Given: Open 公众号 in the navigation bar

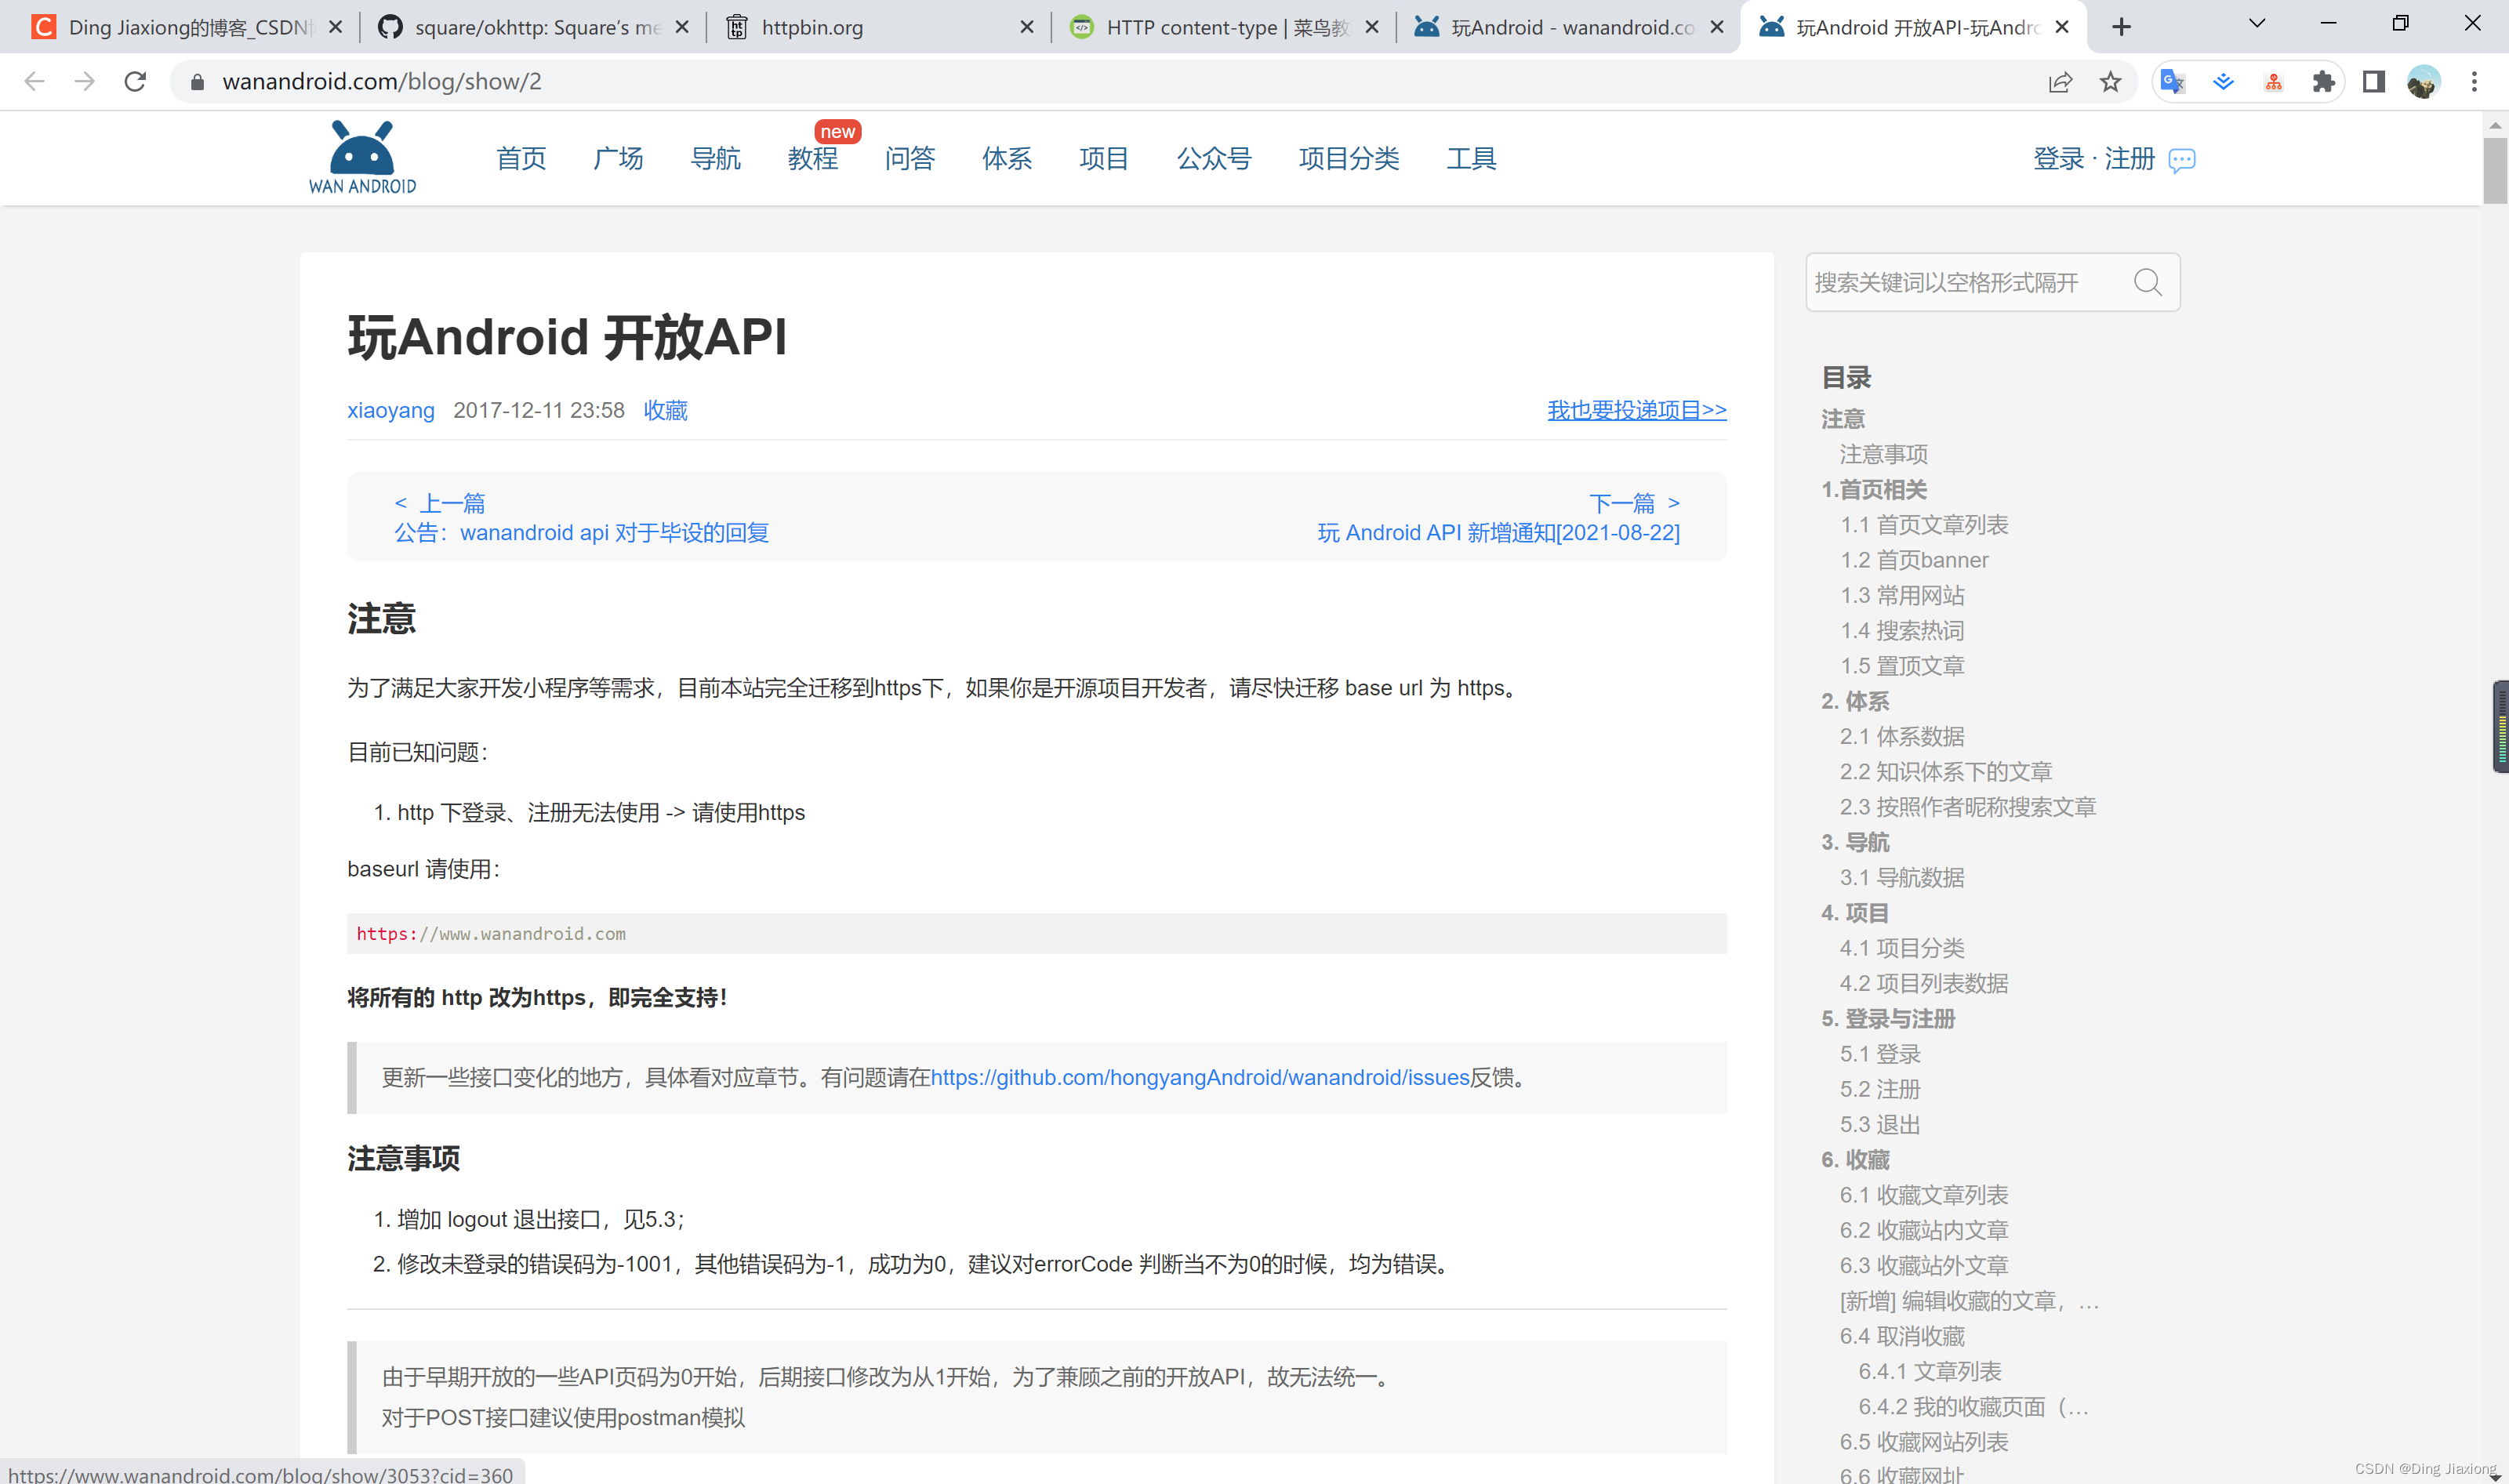Looking at the screenshot, I should (1214, 158).
